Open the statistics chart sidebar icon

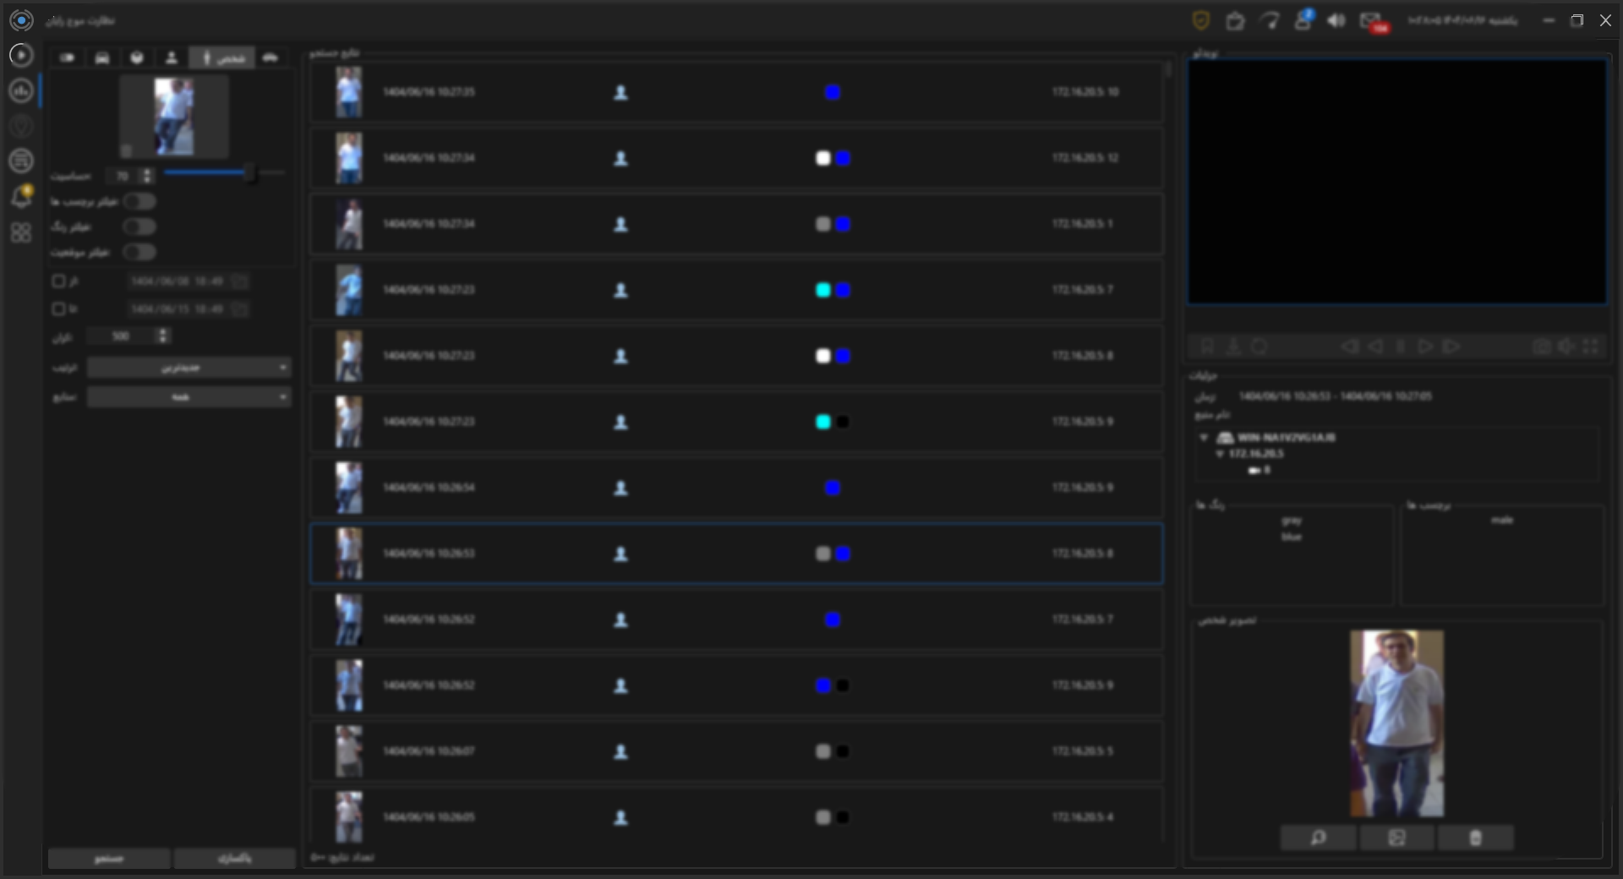[21, 90]
